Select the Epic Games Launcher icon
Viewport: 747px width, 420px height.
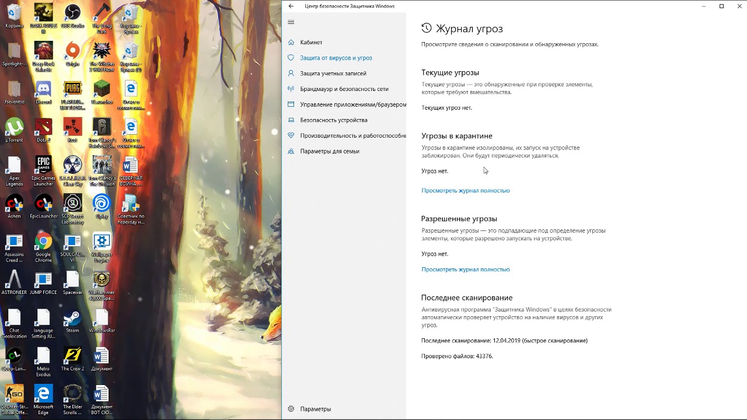pos(43,171)
